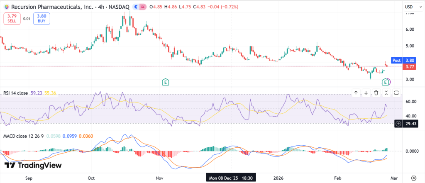Click the Mon 08 Dec '25 18:30 label
Image resolution: width=425 pixels, height=183 pixels.
tap(231, 178)
